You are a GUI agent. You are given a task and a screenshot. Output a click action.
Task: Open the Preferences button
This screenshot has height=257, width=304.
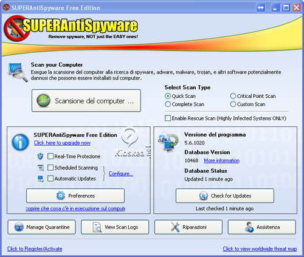point(75,196)
